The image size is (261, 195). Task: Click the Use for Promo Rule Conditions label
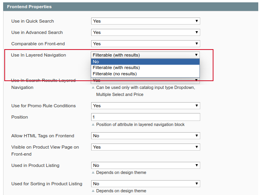tap(43, 106)
